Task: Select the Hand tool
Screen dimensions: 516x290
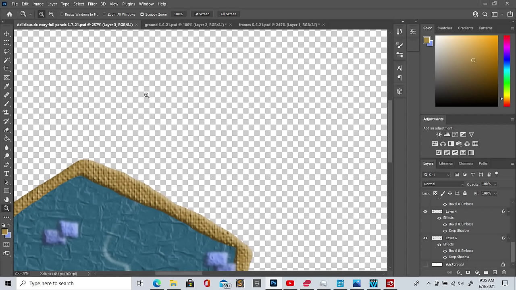Action: pos(6,200)
